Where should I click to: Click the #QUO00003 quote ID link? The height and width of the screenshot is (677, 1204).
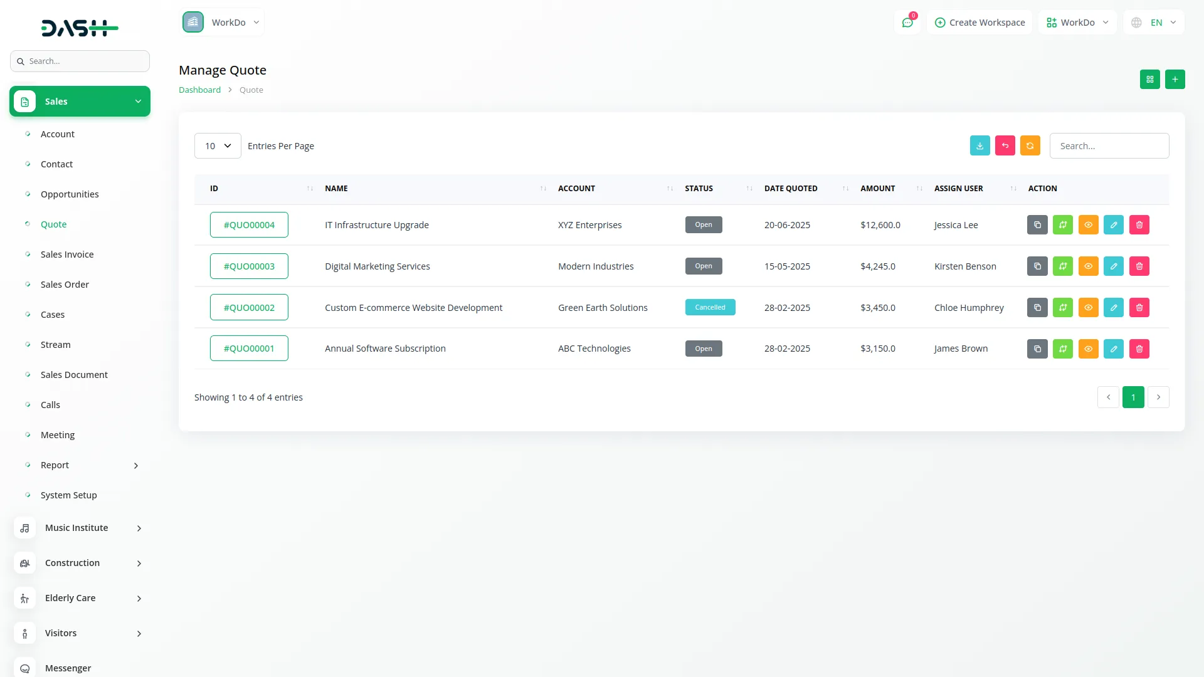point(249,266)
